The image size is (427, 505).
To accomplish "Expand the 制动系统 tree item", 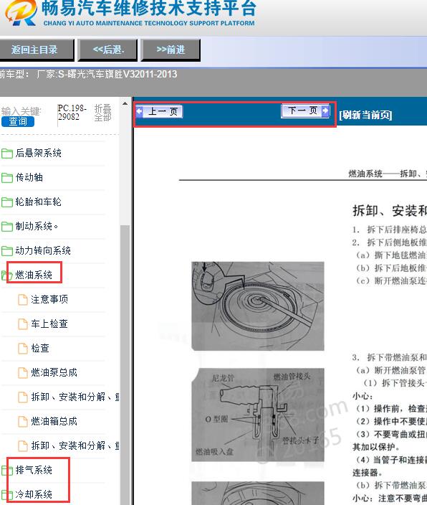I will (x=37, y=226).
